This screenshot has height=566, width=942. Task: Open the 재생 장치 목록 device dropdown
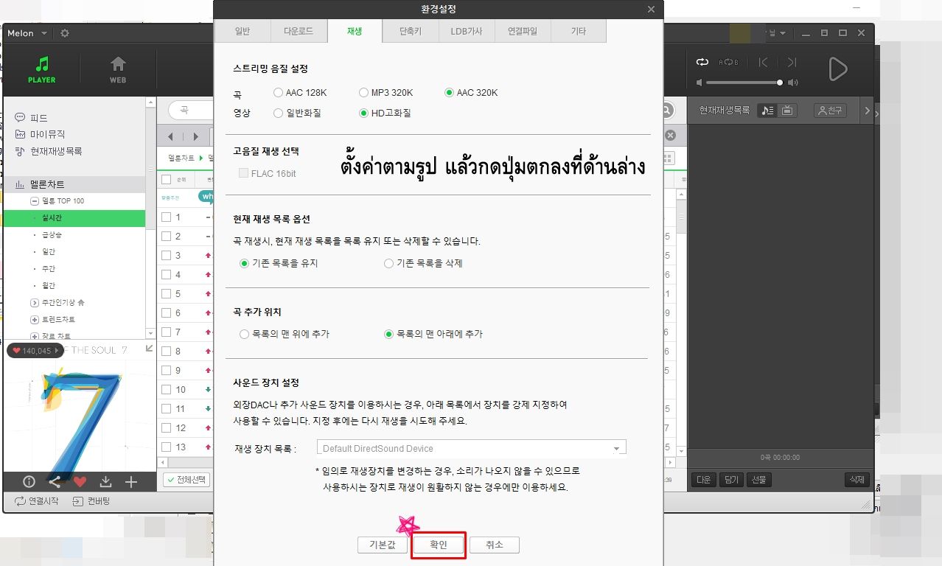point(616,448)
